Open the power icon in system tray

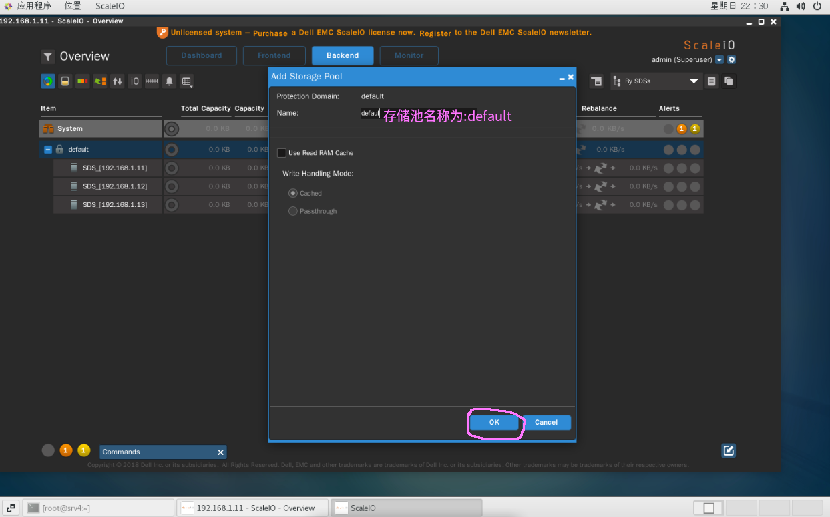(818, 6)
